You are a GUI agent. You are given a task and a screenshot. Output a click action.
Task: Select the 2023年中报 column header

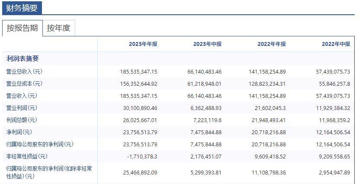208,44
